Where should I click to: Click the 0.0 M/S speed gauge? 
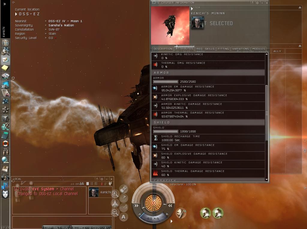tap(153, 218)
